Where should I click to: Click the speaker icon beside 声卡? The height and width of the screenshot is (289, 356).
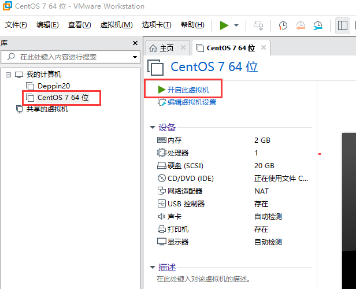pyautogui.click(x=161, y=217)
